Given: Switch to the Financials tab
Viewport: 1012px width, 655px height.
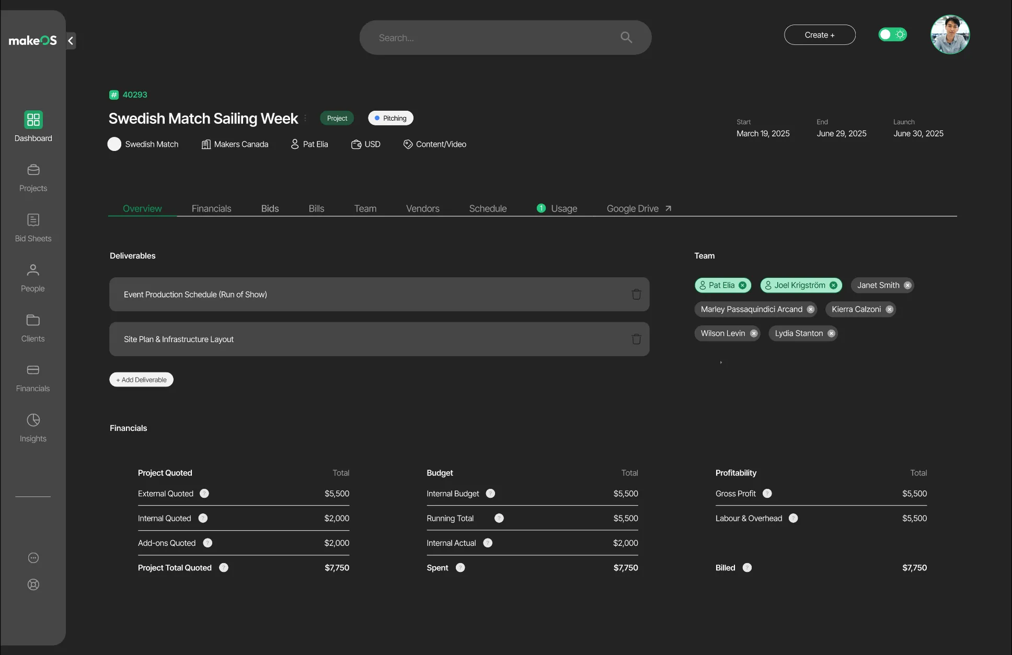Looking at the screenshot, I should 211,208.
